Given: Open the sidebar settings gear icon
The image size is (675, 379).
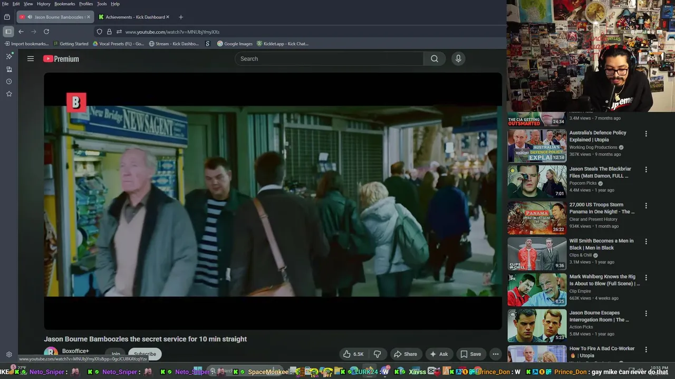Looking at the screenshot, I should [9, 355].
